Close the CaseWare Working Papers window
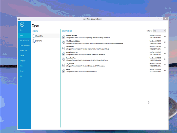The height and width of the screenshot is (133, 177). click(x=165, y=19)
